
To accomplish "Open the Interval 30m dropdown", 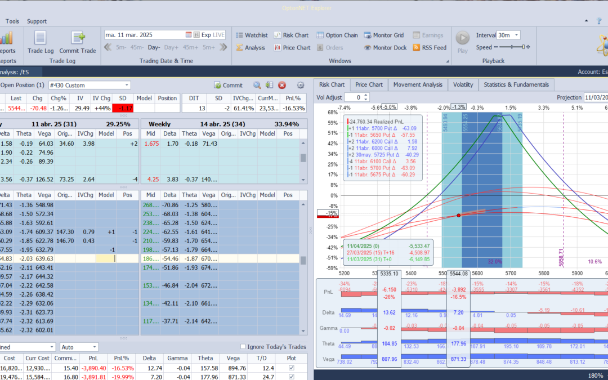I will point(516,35).
